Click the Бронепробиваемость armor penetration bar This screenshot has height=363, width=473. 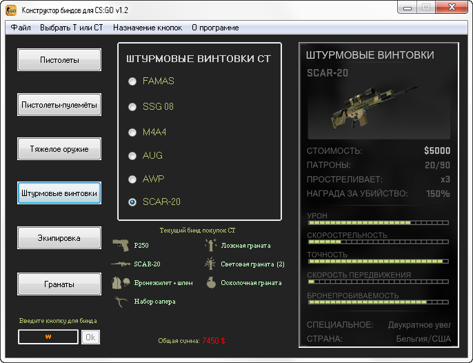(379, 302)
